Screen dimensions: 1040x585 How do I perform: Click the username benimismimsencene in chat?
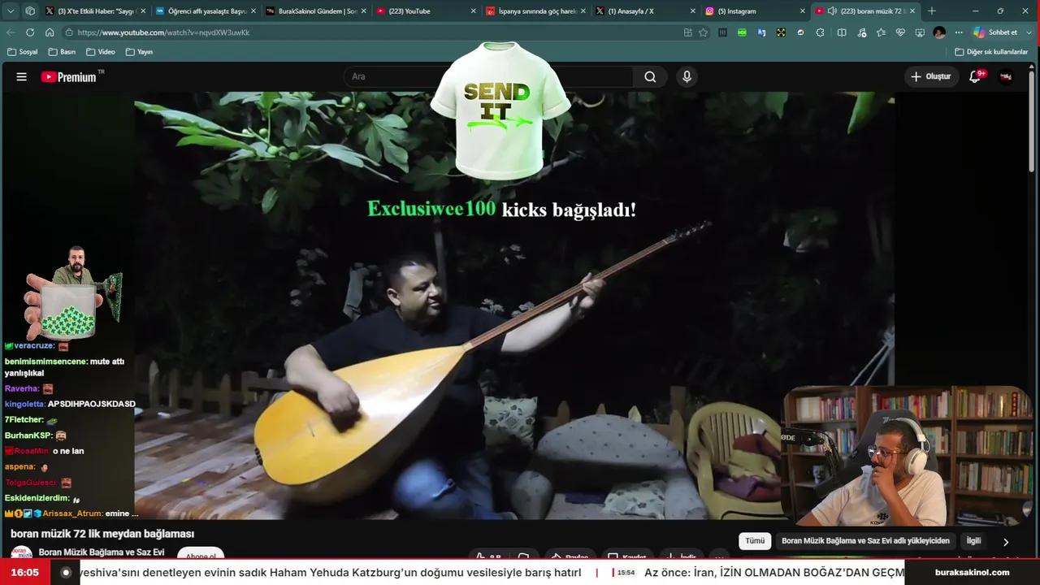point(45,362)
